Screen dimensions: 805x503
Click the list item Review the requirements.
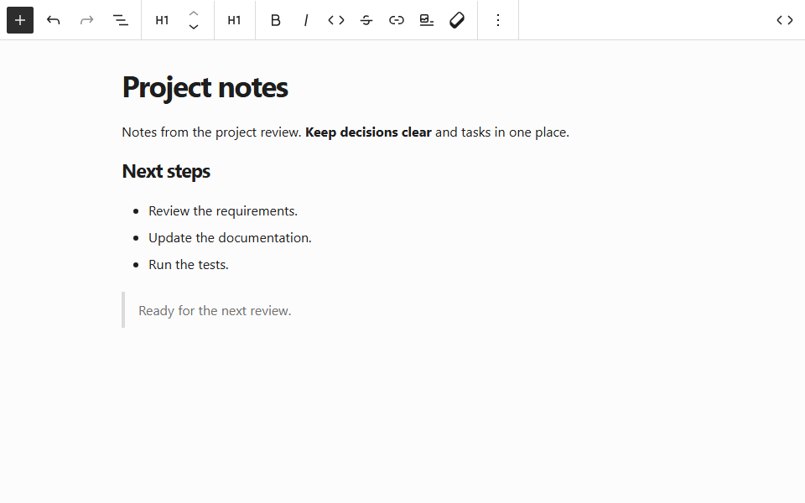tap(223, 211)
